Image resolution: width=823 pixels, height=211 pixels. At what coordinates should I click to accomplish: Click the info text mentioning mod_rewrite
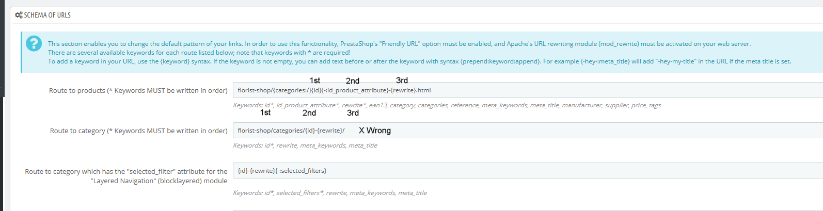(399, 44)
